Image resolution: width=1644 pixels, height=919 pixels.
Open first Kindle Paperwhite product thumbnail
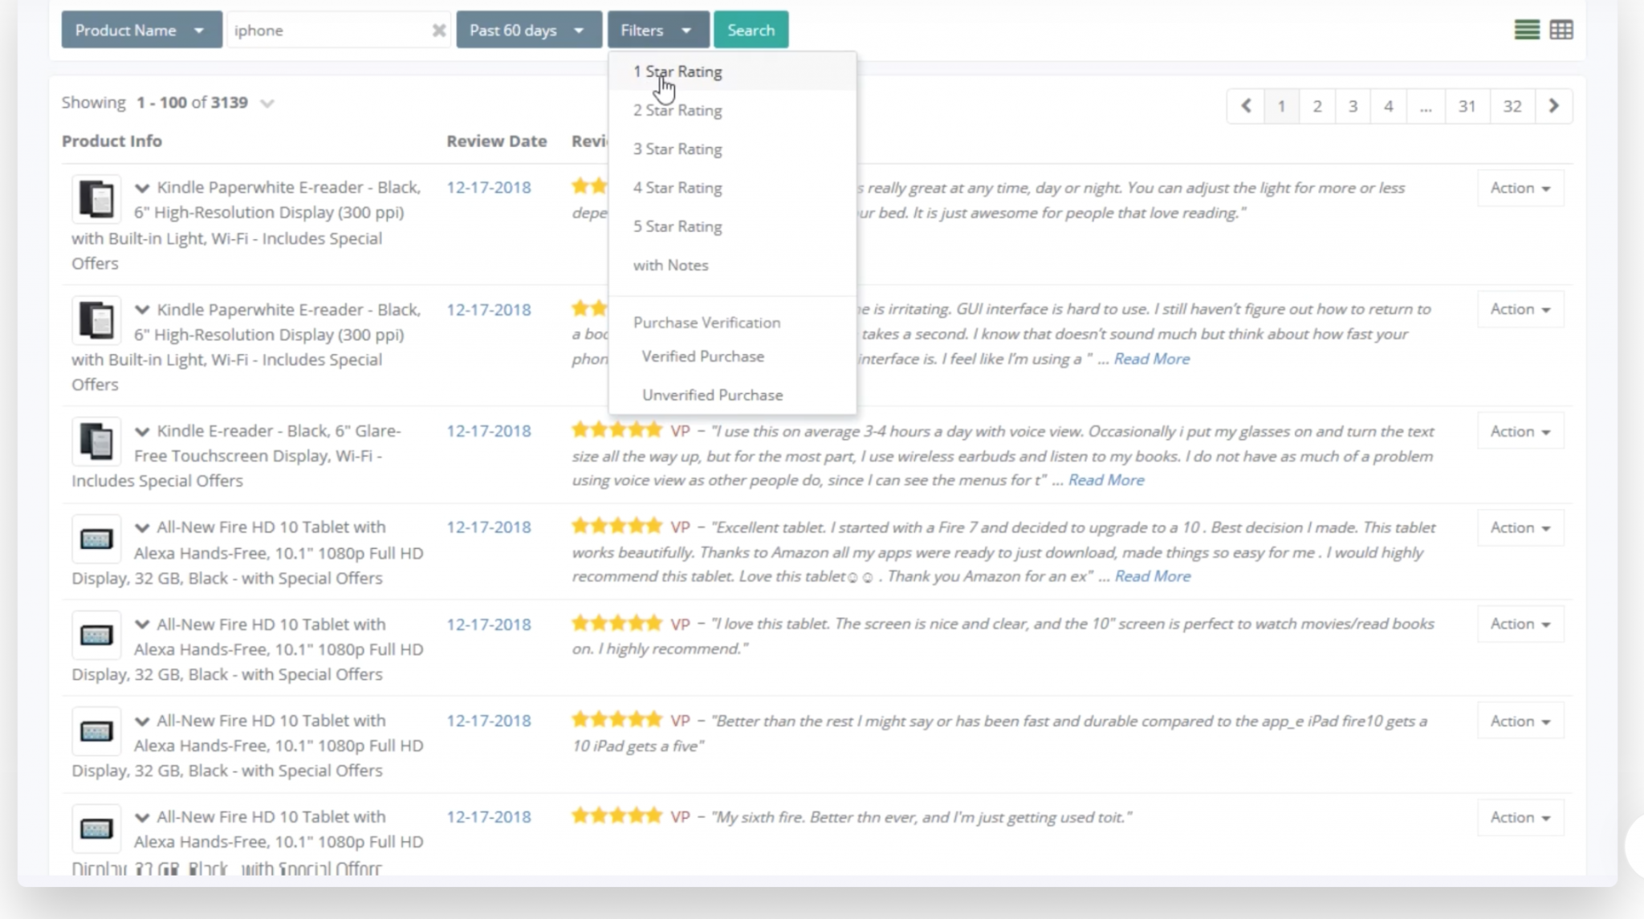(x=96, y=198)
